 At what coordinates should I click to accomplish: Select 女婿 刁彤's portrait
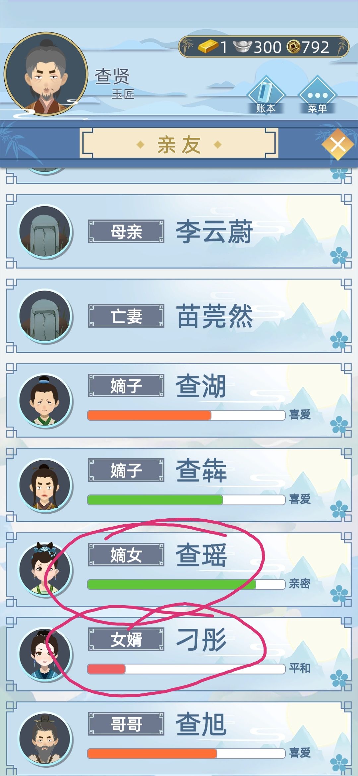[45, 654]
